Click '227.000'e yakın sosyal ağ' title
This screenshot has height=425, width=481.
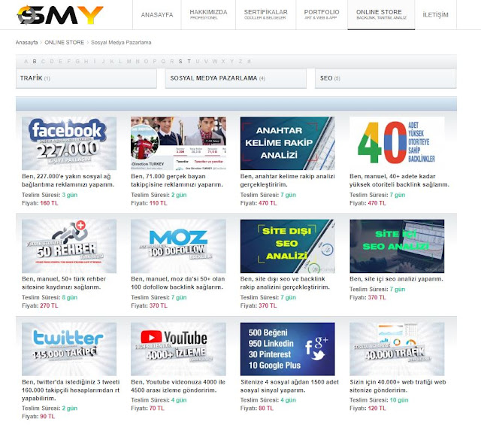point(68,181)
